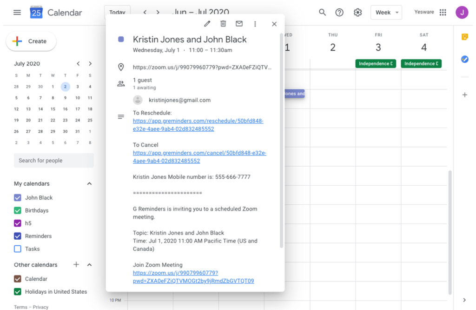Open the Week view dropdown

coord(386,13)
